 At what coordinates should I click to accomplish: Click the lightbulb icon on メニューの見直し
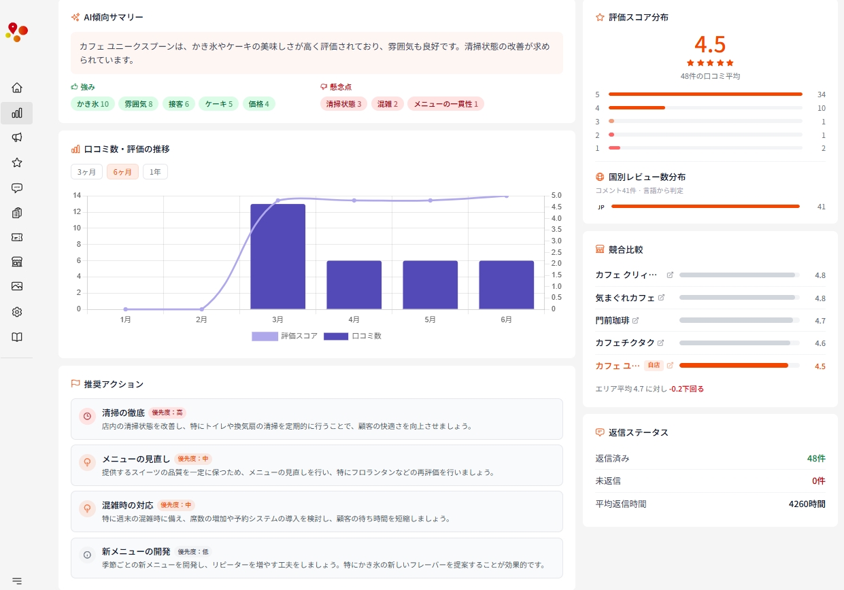pos(87,463)
